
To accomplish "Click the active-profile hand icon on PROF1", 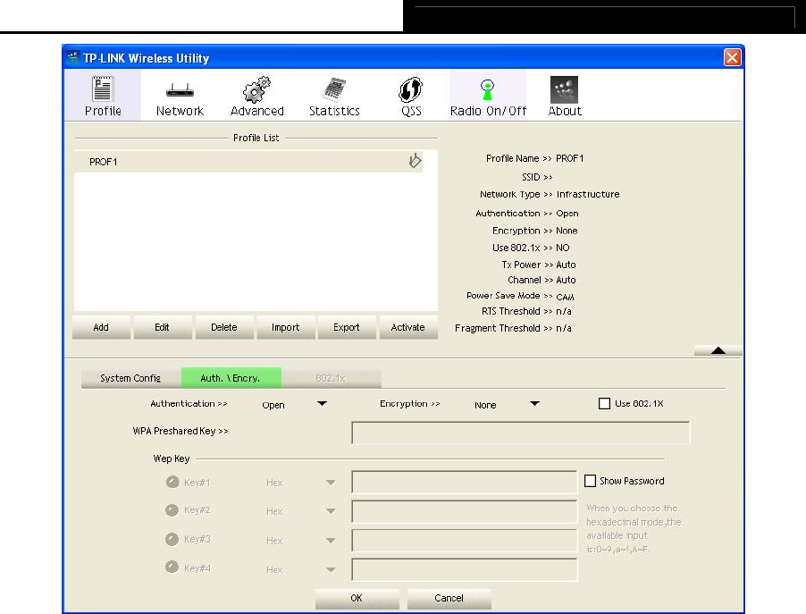I will [x=415, y=161].
